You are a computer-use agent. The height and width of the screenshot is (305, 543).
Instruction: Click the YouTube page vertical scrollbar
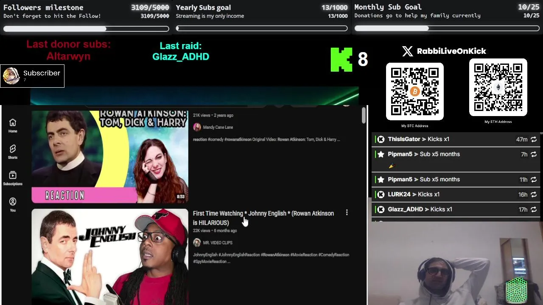(364, 116)
